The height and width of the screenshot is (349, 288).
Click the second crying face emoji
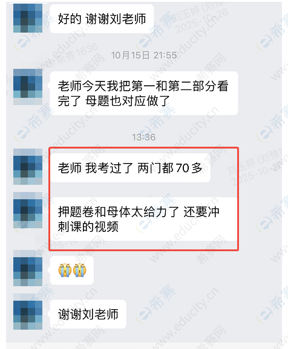(79, 271)
